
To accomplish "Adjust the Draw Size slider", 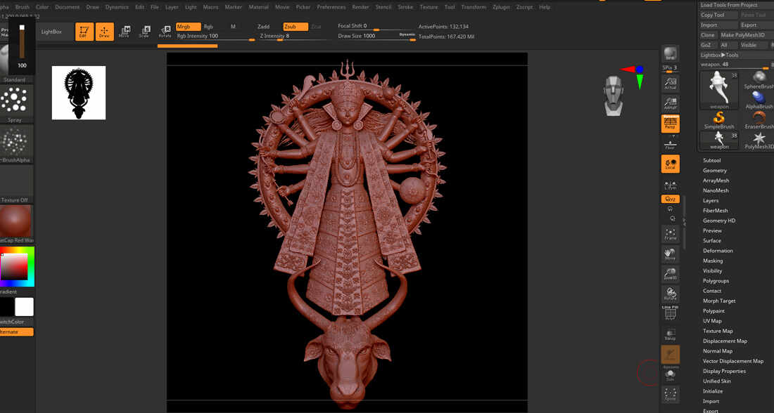I will [376, 36].
